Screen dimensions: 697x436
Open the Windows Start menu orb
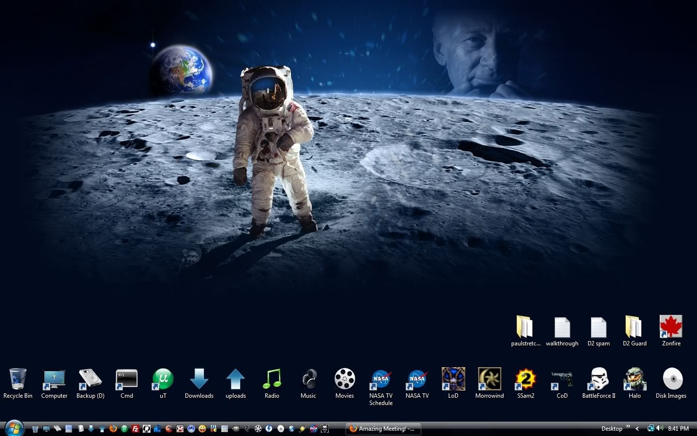14,428
